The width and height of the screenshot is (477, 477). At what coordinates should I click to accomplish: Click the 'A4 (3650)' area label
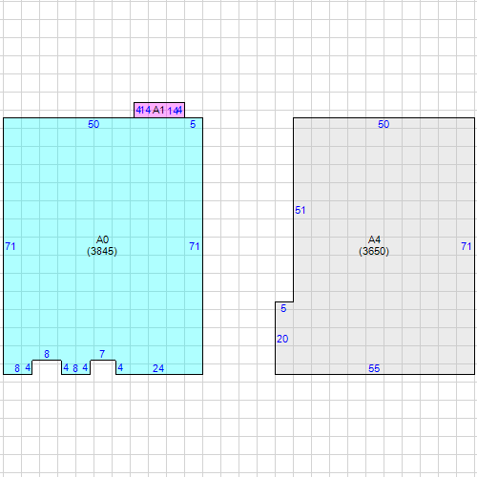tap(374, 245)
